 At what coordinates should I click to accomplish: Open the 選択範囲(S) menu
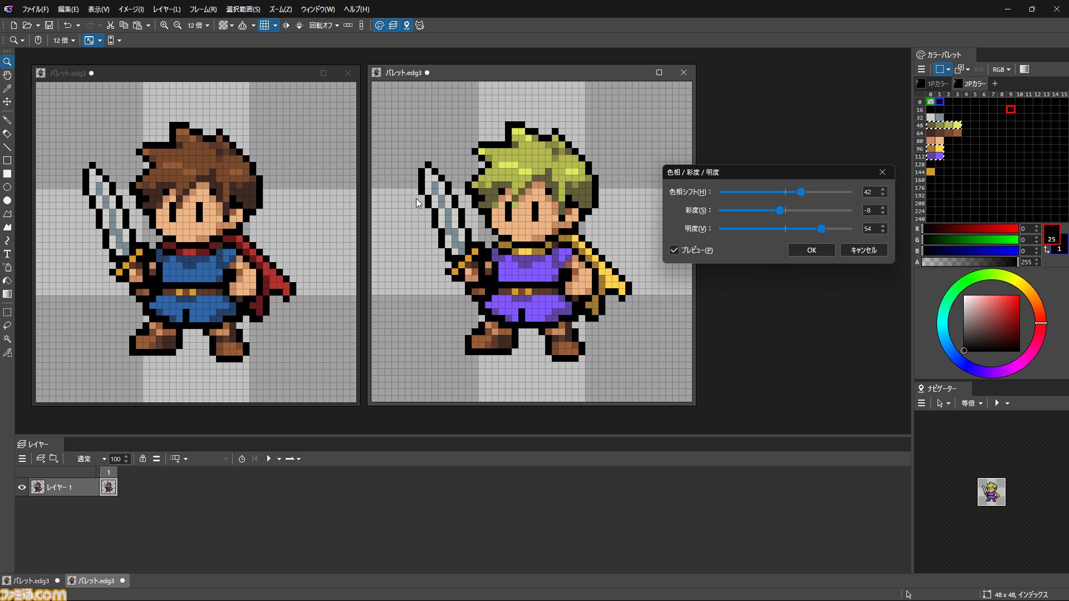tap(243, 9)
